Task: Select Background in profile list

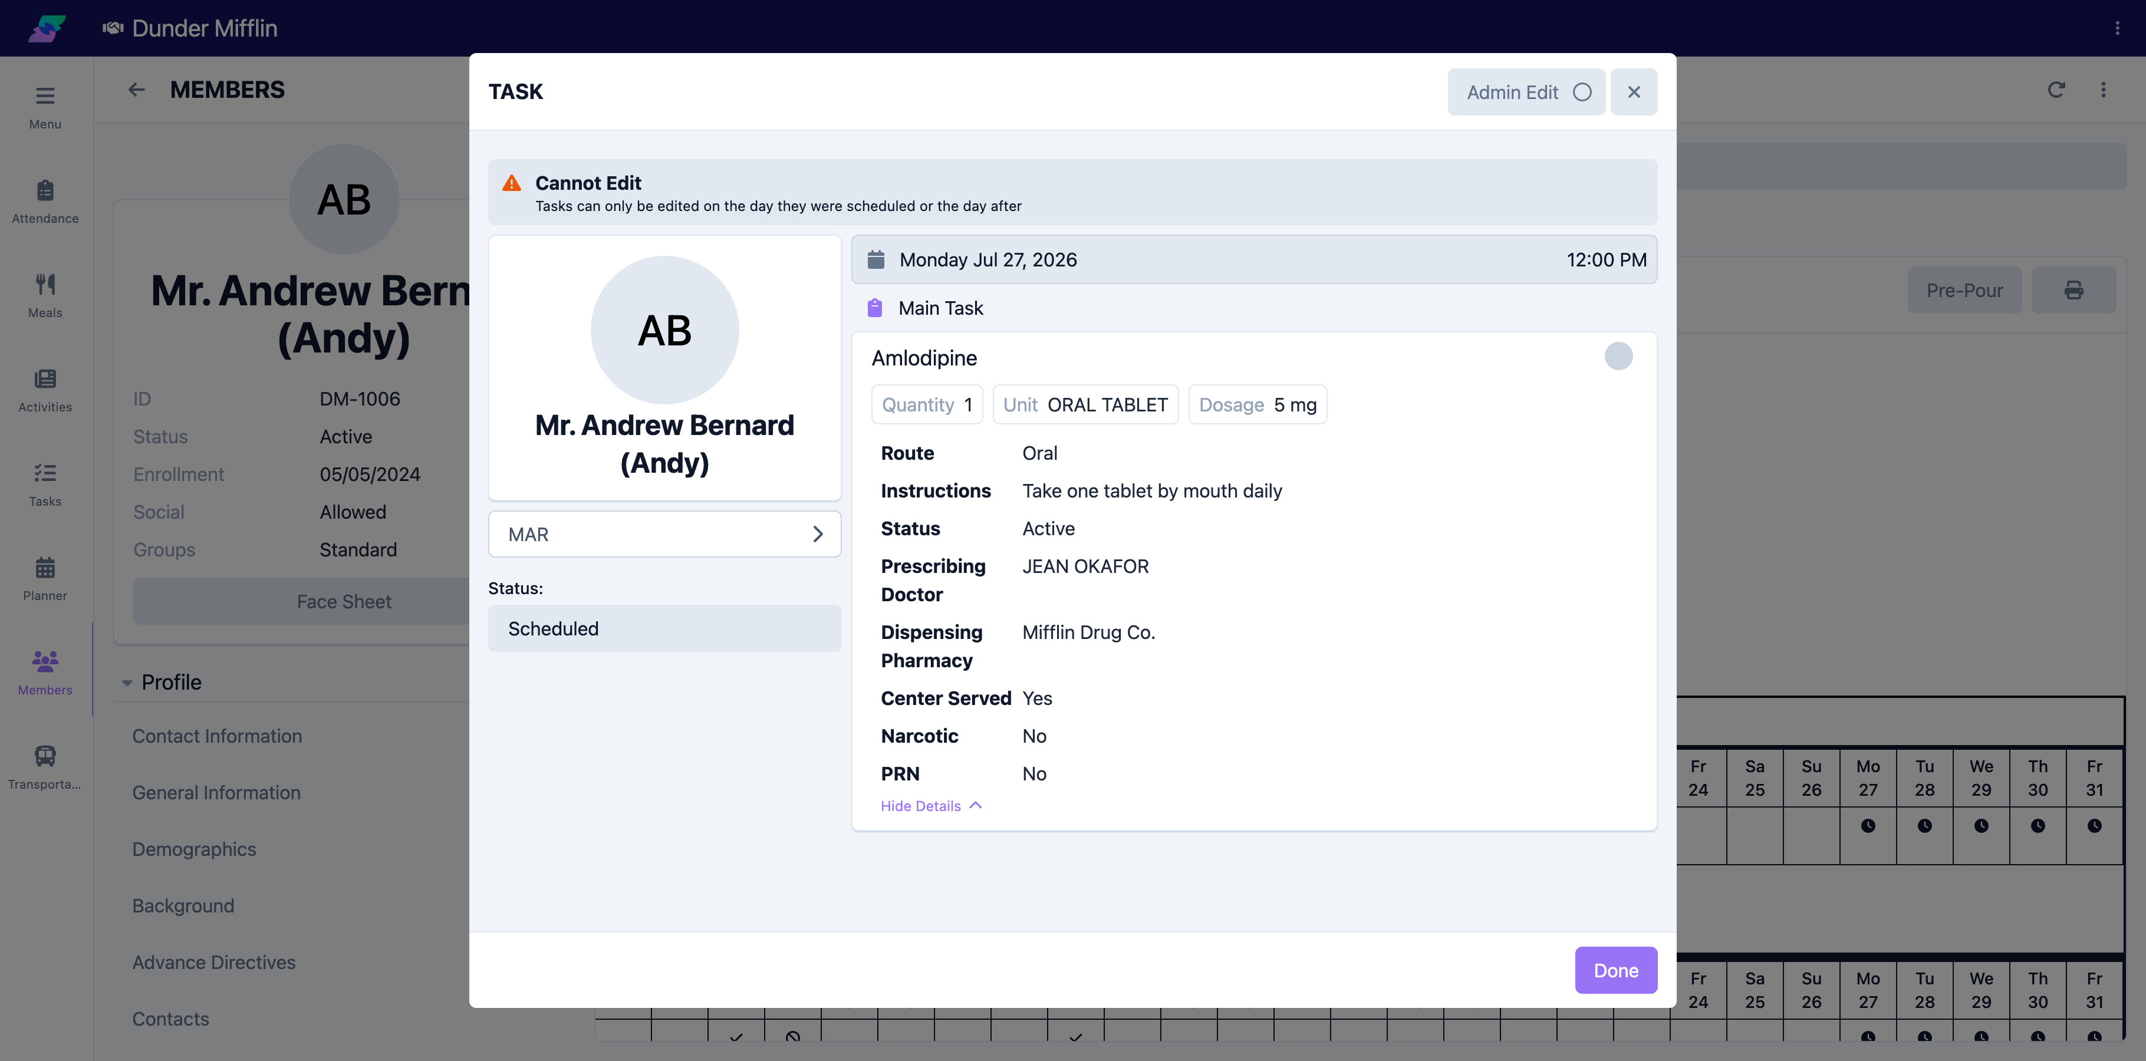Action: (183, 905)
